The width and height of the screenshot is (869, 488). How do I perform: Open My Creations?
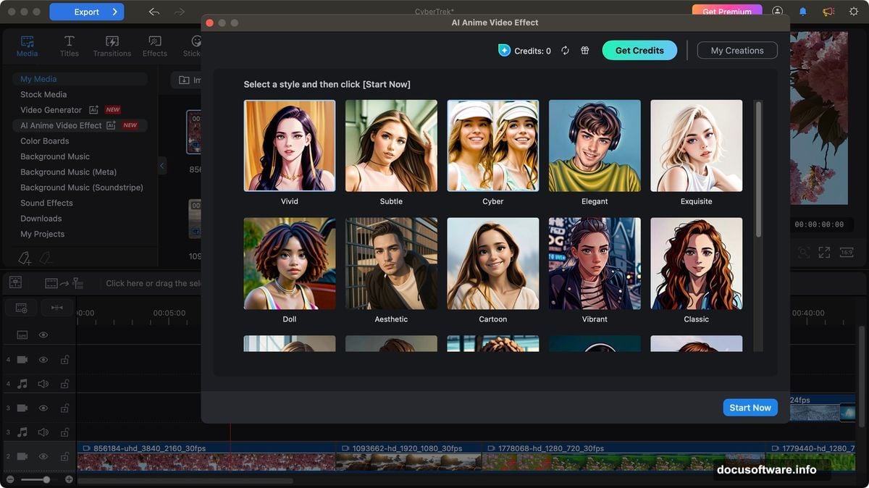click(x=737, y=50)
